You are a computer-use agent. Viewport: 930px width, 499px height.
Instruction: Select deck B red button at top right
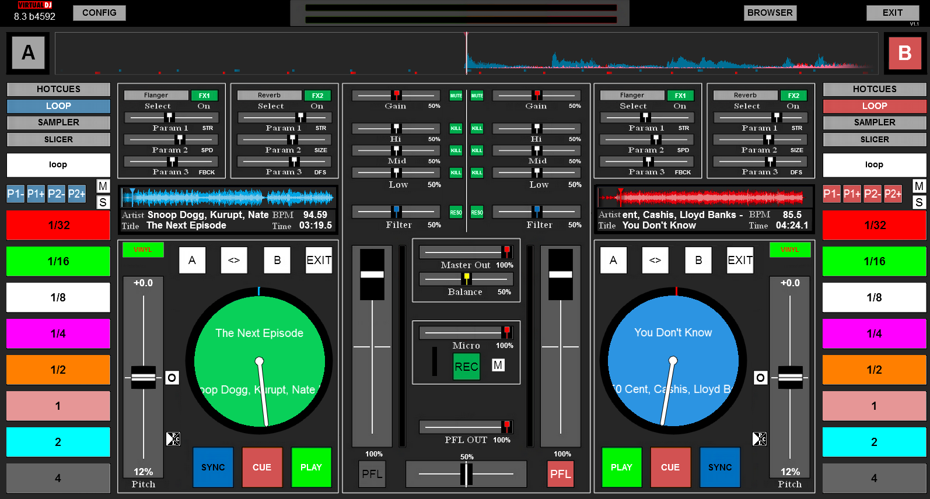click(x=904, y=53)
